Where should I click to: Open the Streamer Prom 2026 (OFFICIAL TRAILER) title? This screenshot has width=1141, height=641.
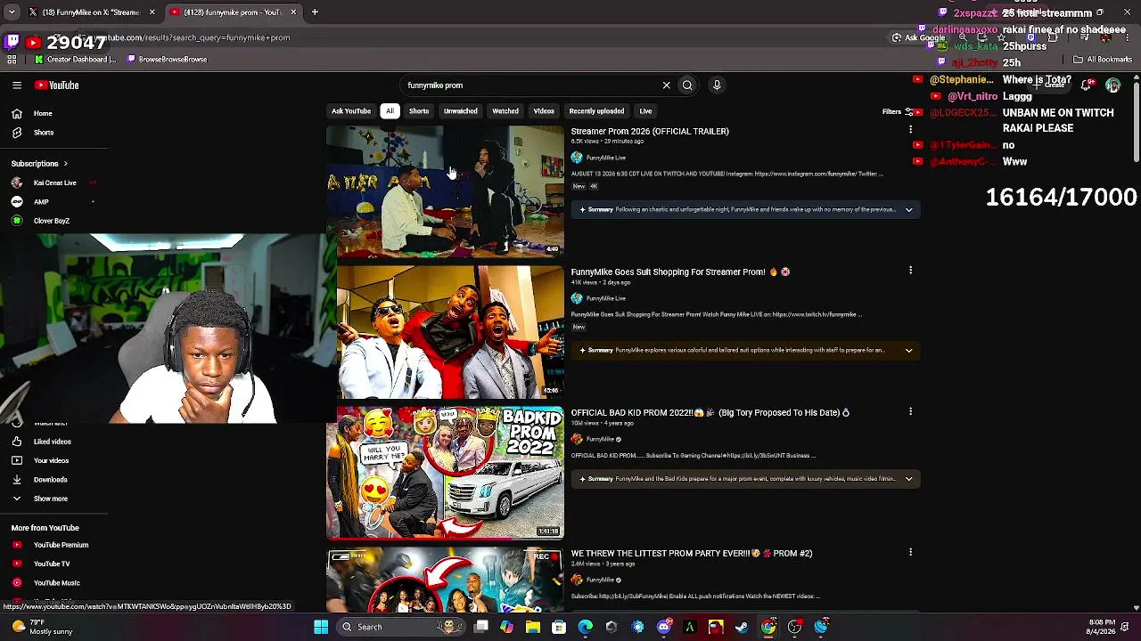click(x=650, y=132)
